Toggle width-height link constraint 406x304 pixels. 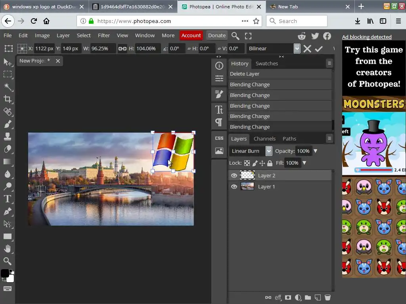click(122, 49)
